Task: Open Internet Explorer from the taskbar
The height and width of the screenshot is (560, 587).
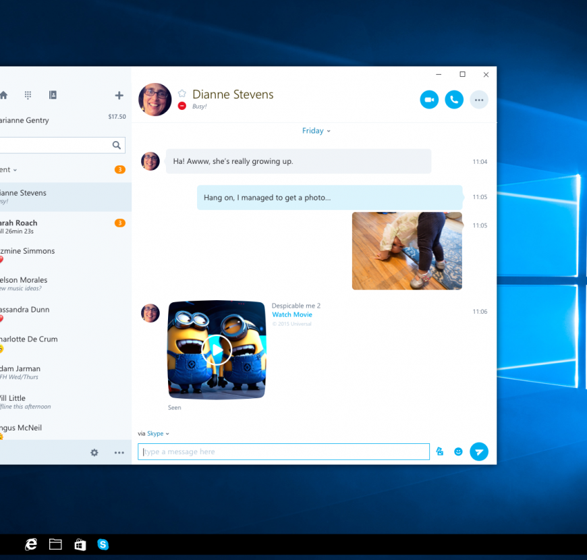Action: [30, 544]
